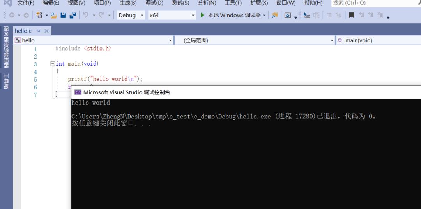
Task: Click the Undo arrow icon
Action: coord(86,15)
